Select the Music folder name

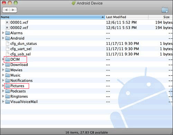click(16, 75)
